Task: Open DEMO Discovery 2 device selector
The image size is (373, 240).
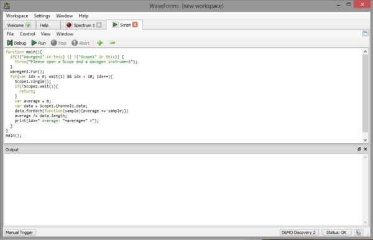Action: pos(298,233)
